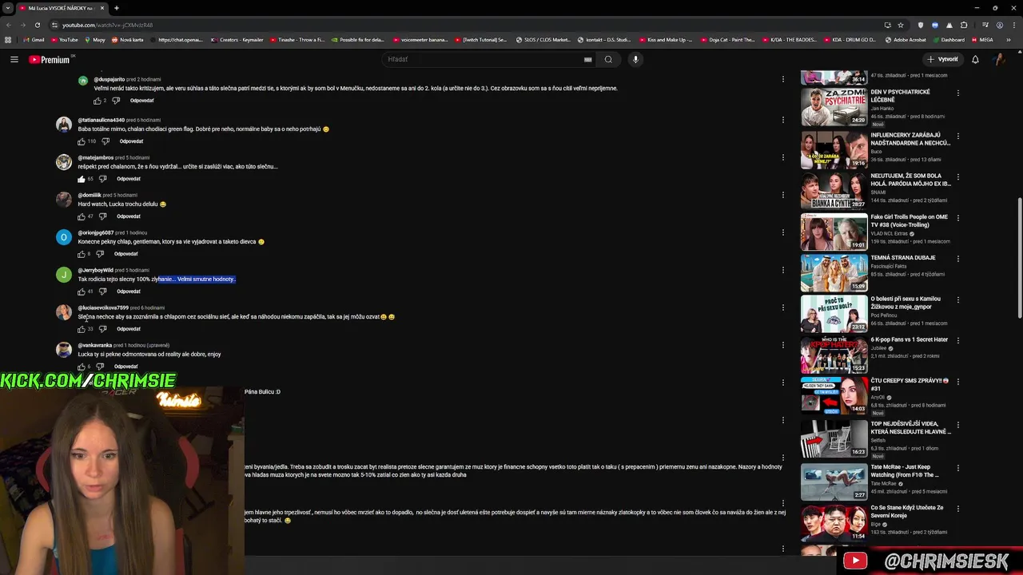Select the Má Lucia VYSOKÉ NÁROKY browser tab
The height and width of the screenshot is (575, 1023).
click(x=62, y=8)
